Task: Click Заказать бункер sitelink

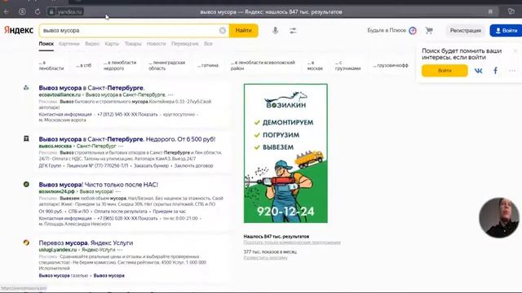Action: [151, 166]
